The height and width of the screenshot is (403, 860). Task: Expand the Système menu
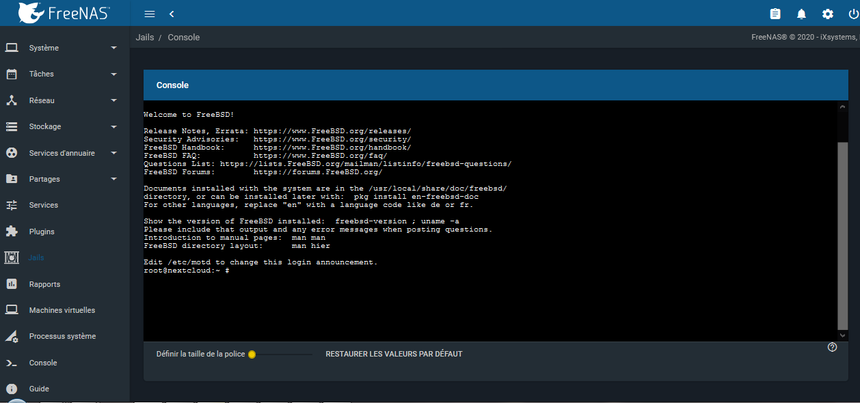[x=44, y=48]
